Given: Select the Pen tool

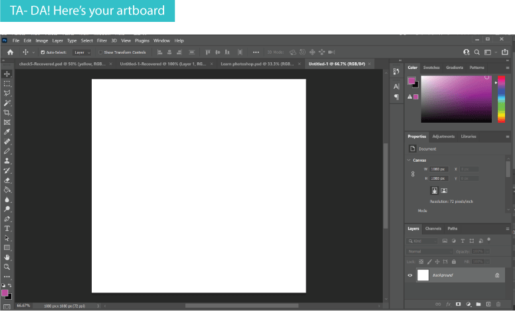Looking at the screenshot, I should pyautogui.click(x=7, y=218).
